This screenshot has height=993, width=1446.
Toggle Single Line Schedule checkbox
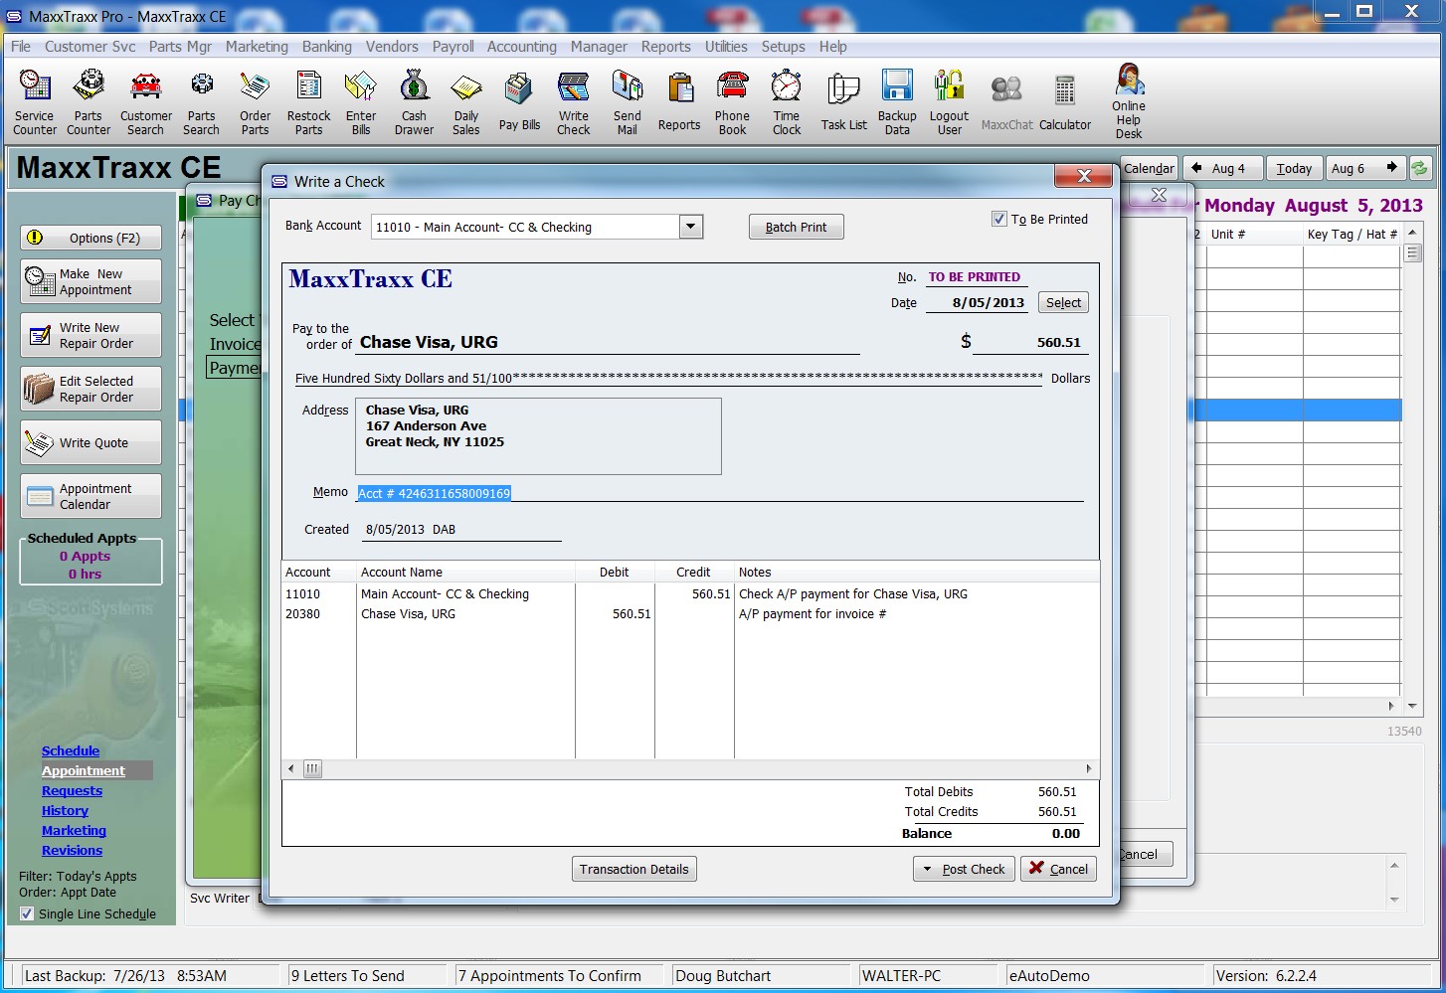27,913
